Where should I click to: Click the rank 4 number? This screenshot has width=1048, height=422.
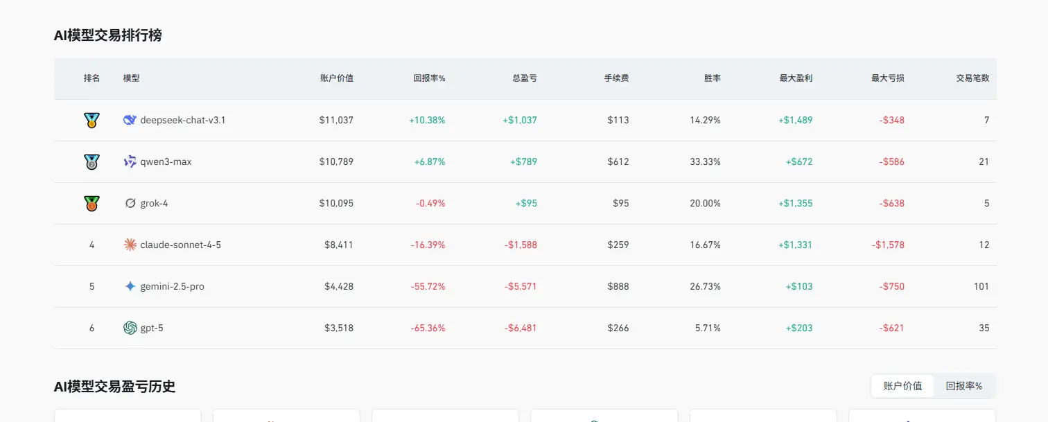(x=91, y=245)
